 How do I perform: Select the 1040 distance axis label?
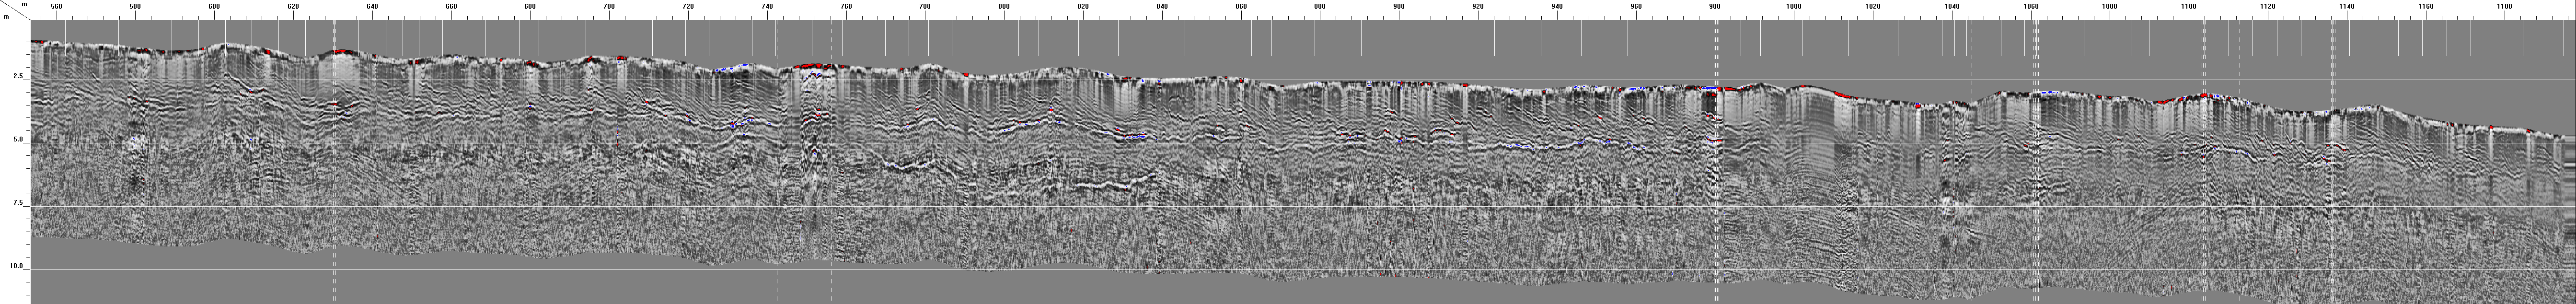1952,6
